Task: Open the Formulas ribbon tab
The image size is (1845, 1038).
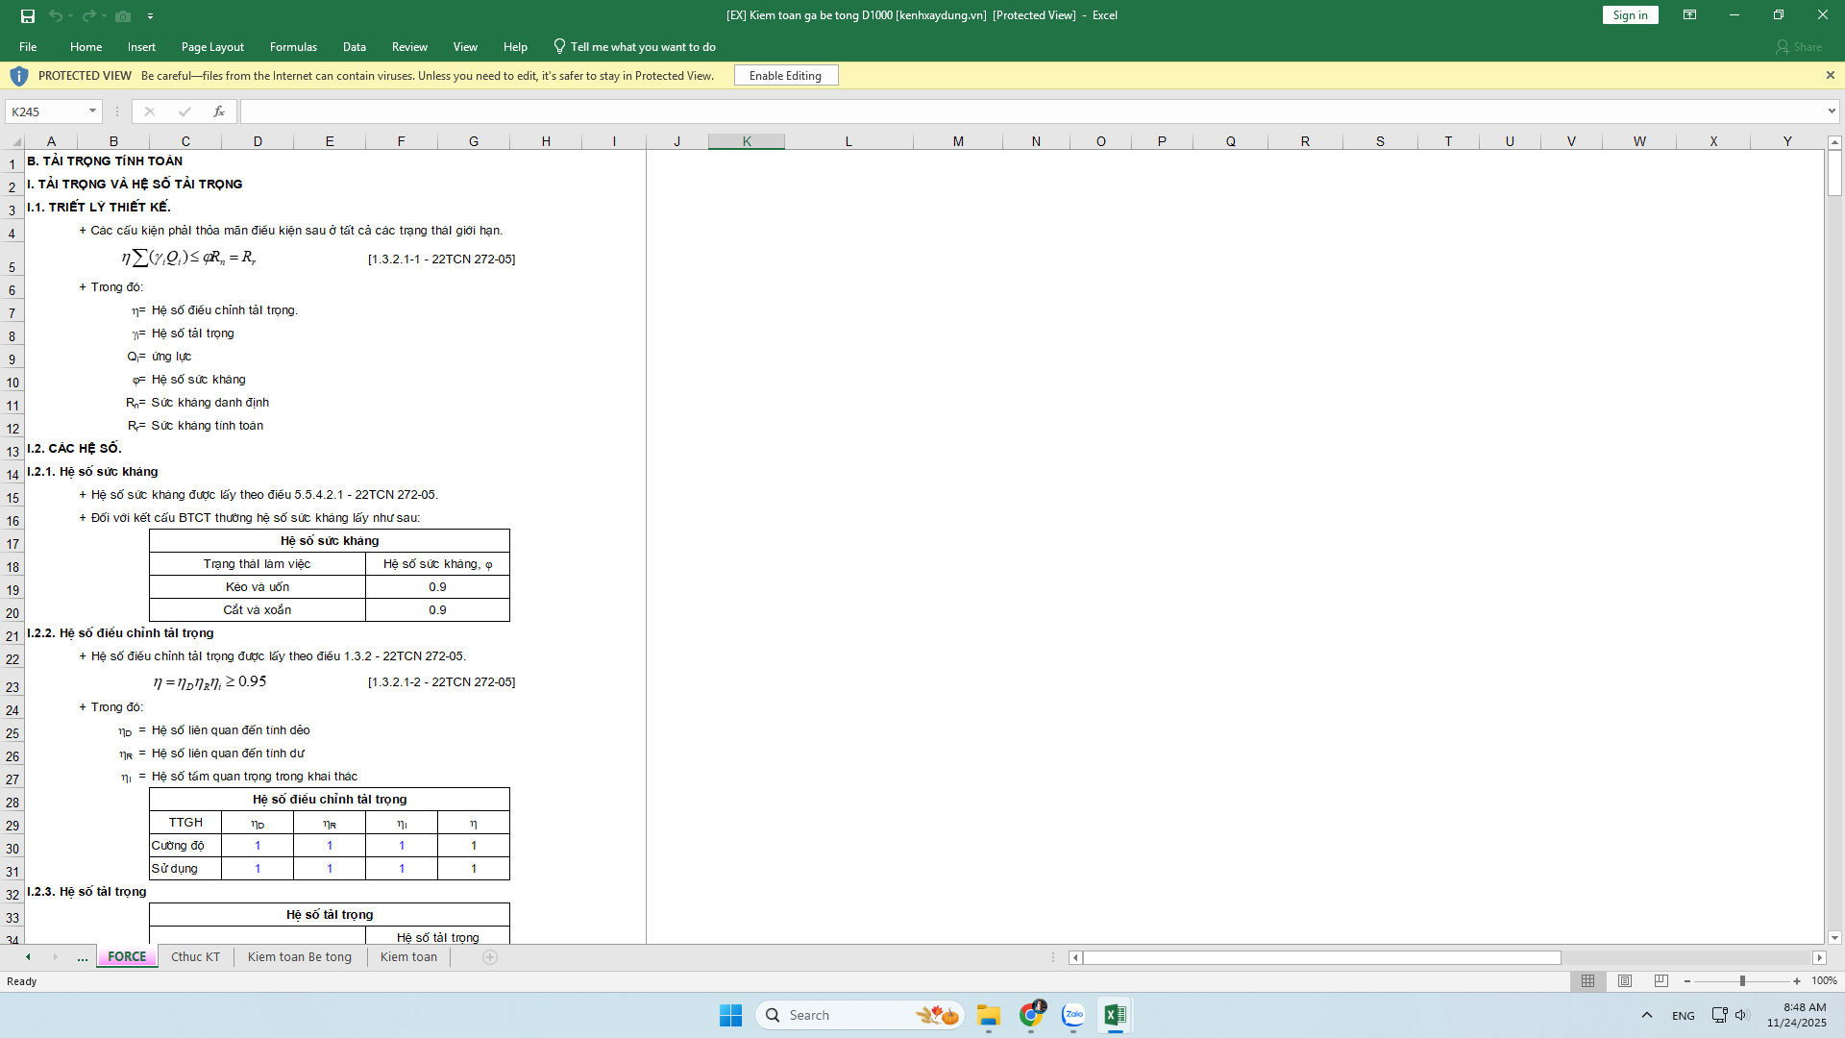Action: pyautogui.click(x=293, y=46)
